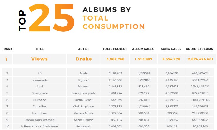Click the RANK column header
This screenshot has width=217, height=130.
click(x=8, y=49)
